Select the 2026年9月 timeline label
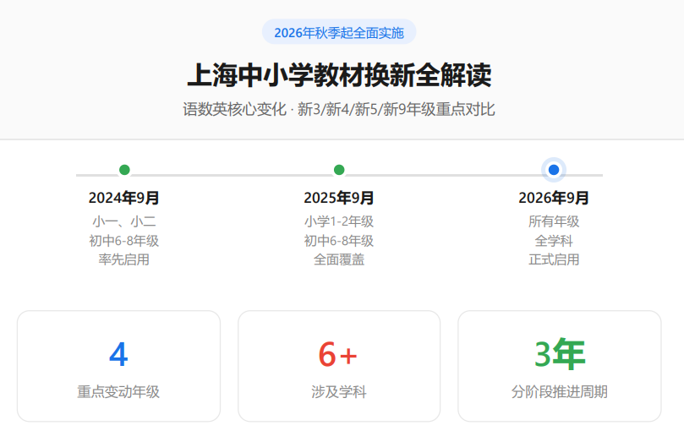 click(x=554, y=198)
